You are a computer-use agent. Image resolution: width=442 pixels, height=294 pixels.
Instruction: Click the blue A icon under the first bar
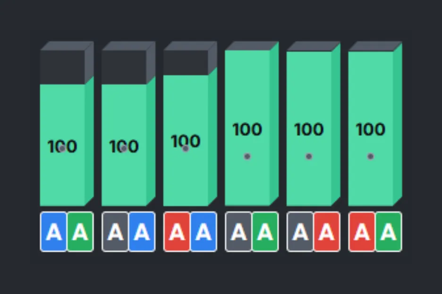(x=54, y=232)
